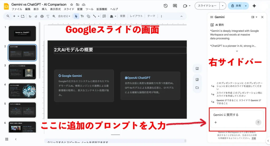Click the folder icon beside slide
The width and height of the screenshot is (270, 146).
[197, 88]
